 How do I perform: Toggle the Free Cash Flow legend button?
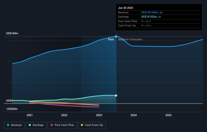[62, 125]
